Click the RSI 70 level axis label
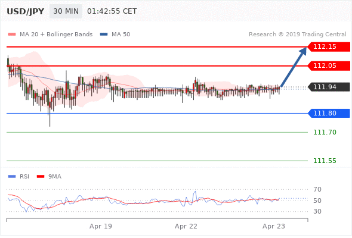The width and height of the screenshot is (352, 238). [x=317, y=189]
